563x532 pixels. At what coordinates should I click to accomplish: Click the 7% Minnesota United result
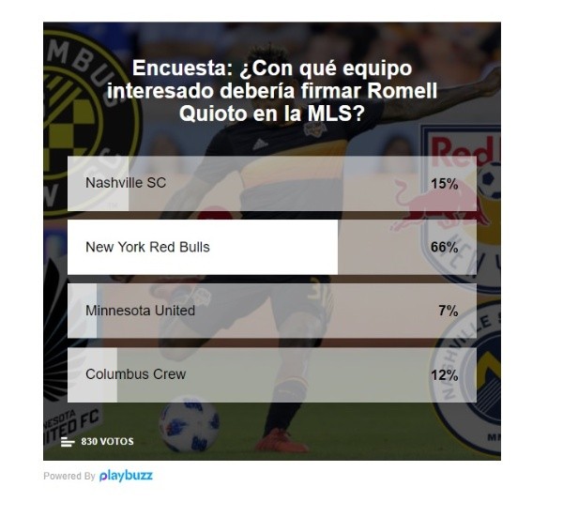click(x=449, y=311)
